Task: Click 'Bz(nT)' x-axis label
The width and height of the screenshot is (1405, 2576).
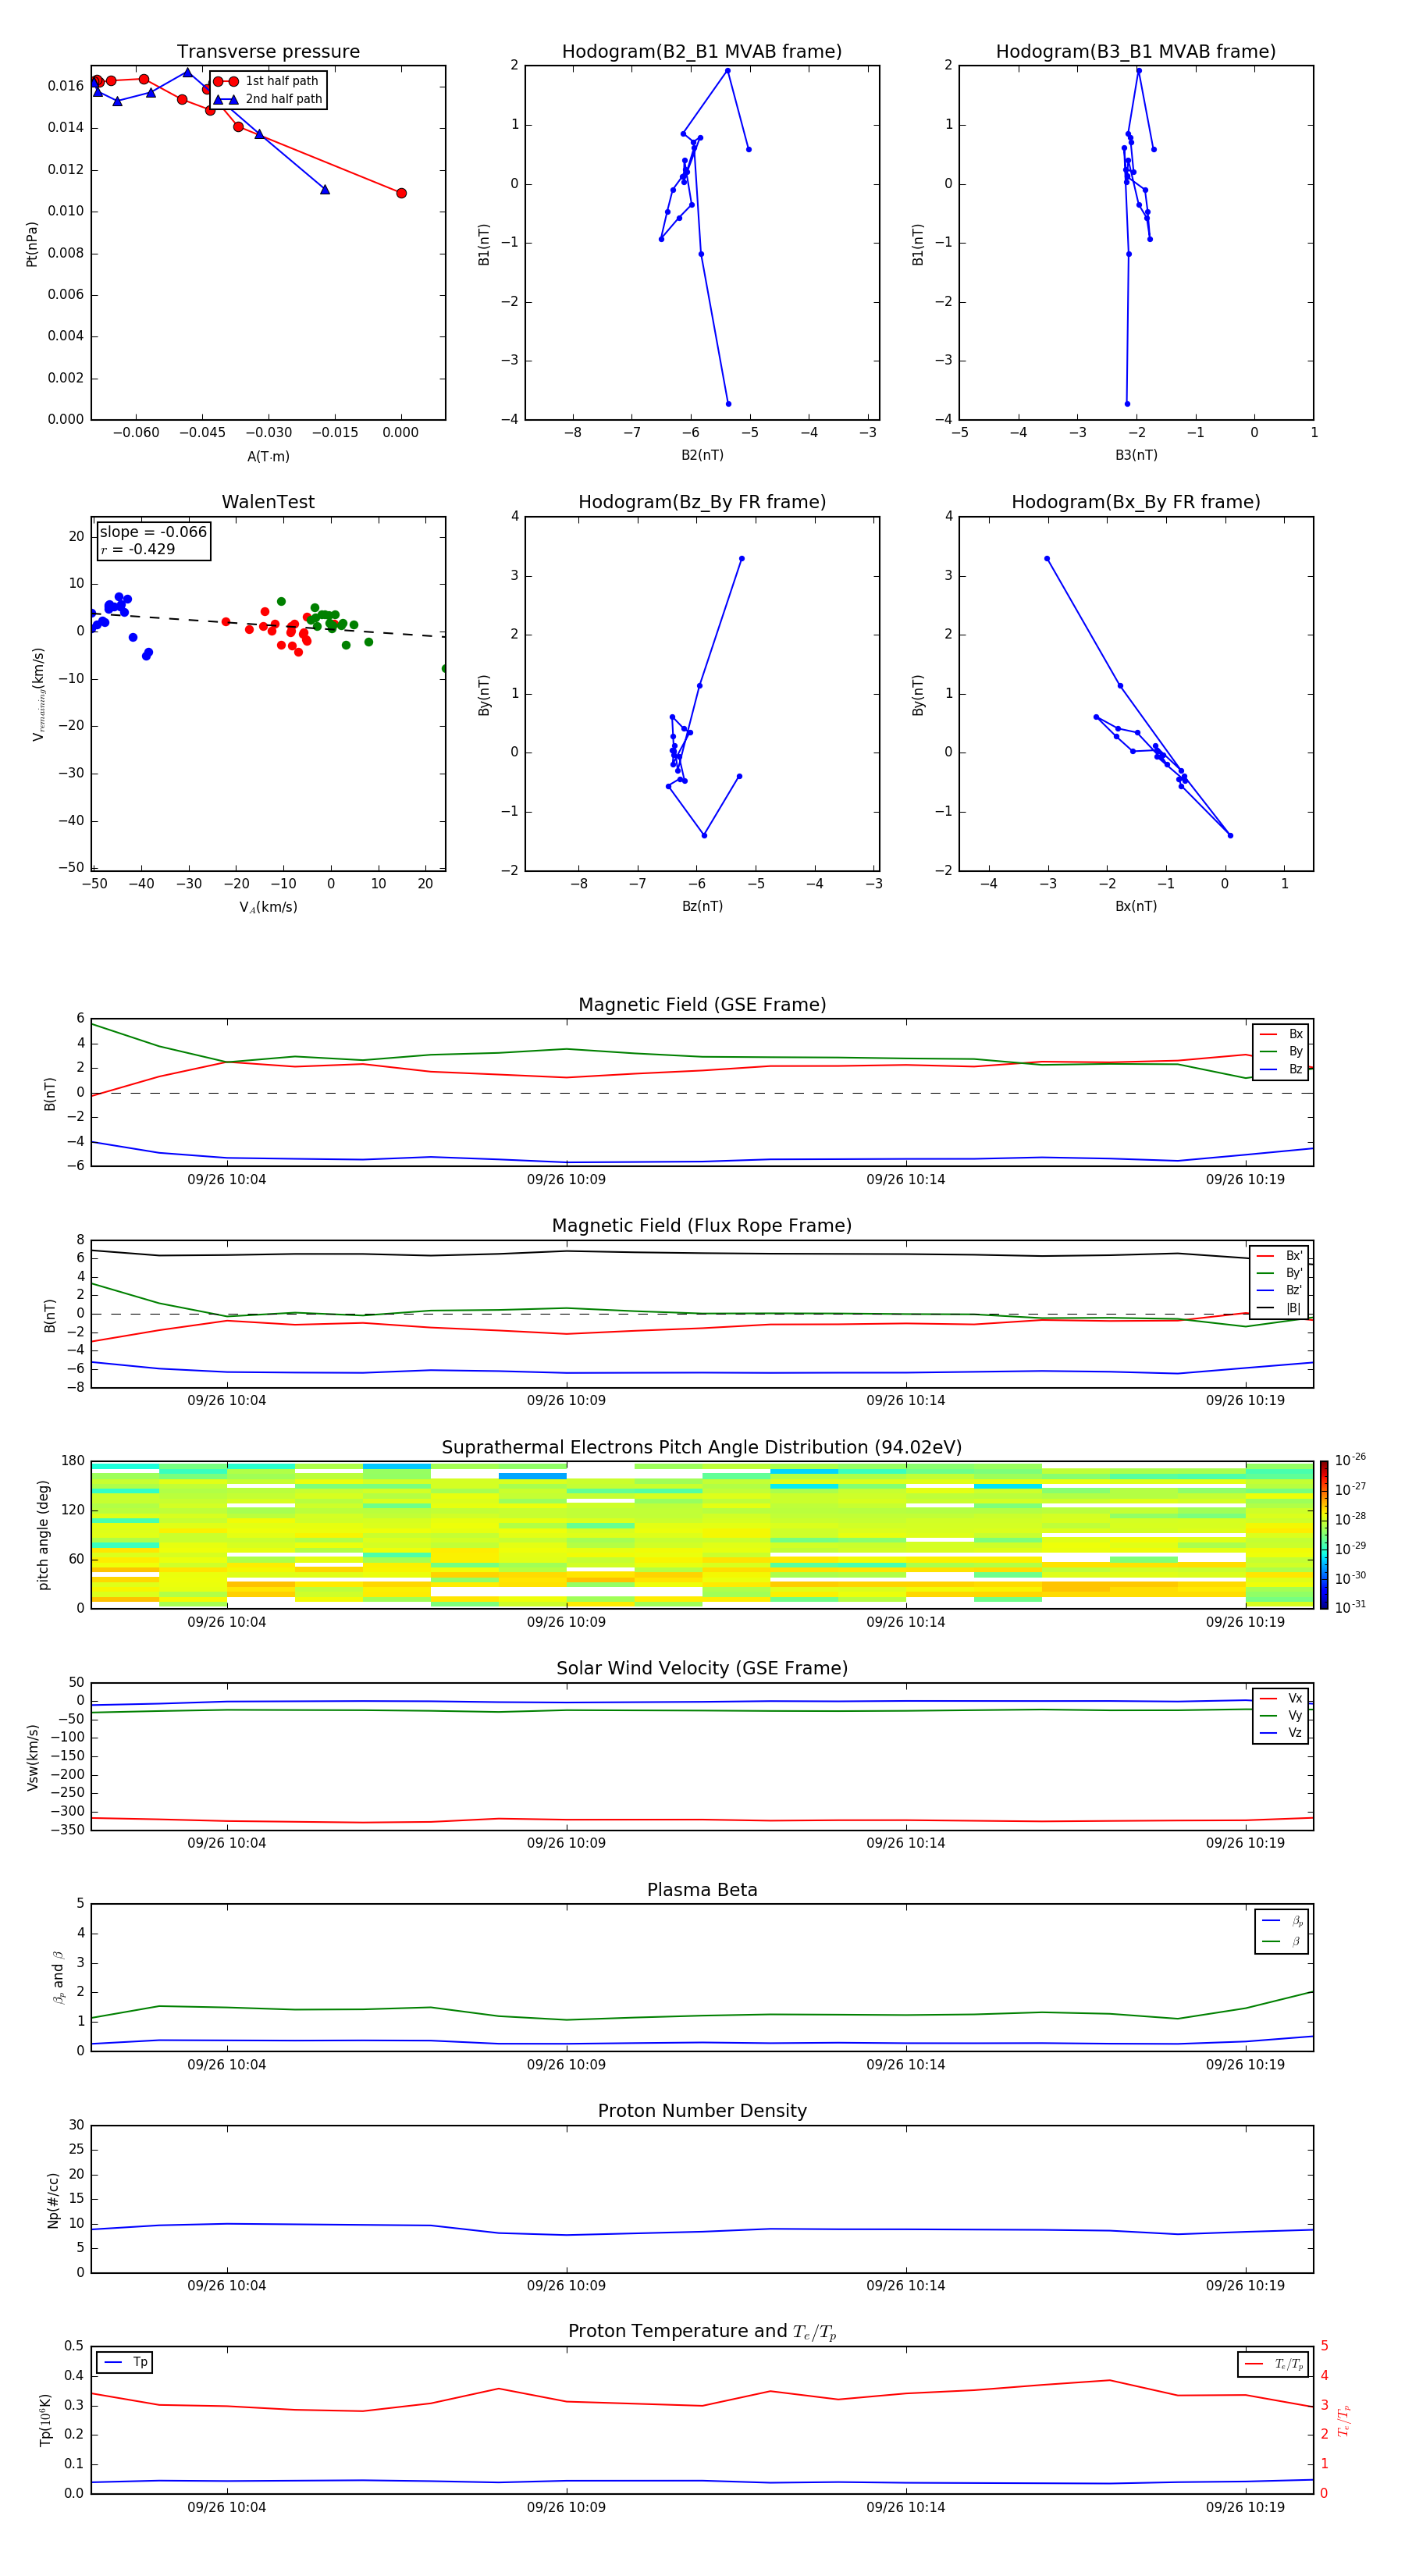Action: click(x=702, y=906)
